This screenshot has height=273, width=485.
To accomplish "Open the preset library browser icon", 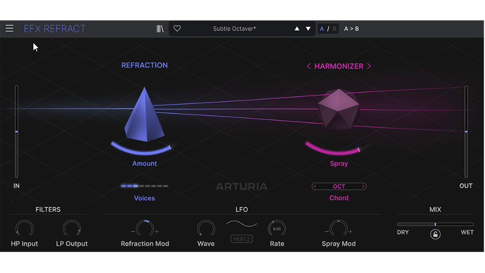I will 160,29.
